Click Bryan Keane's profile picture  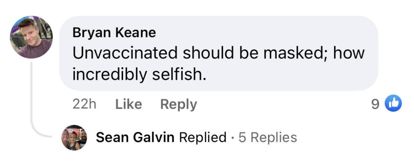point(31,37)
